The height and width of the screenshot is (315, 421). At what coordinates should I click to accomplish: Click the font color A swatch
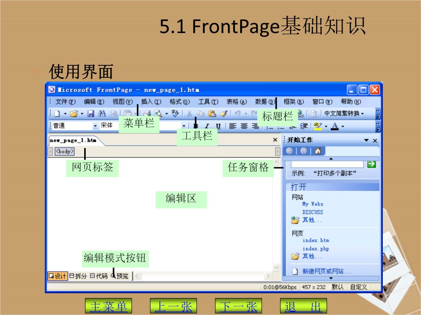coord(335,126)
